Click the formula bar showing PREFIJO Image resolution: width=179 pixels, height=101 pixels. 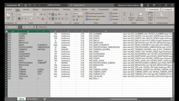tap(105, 27)
